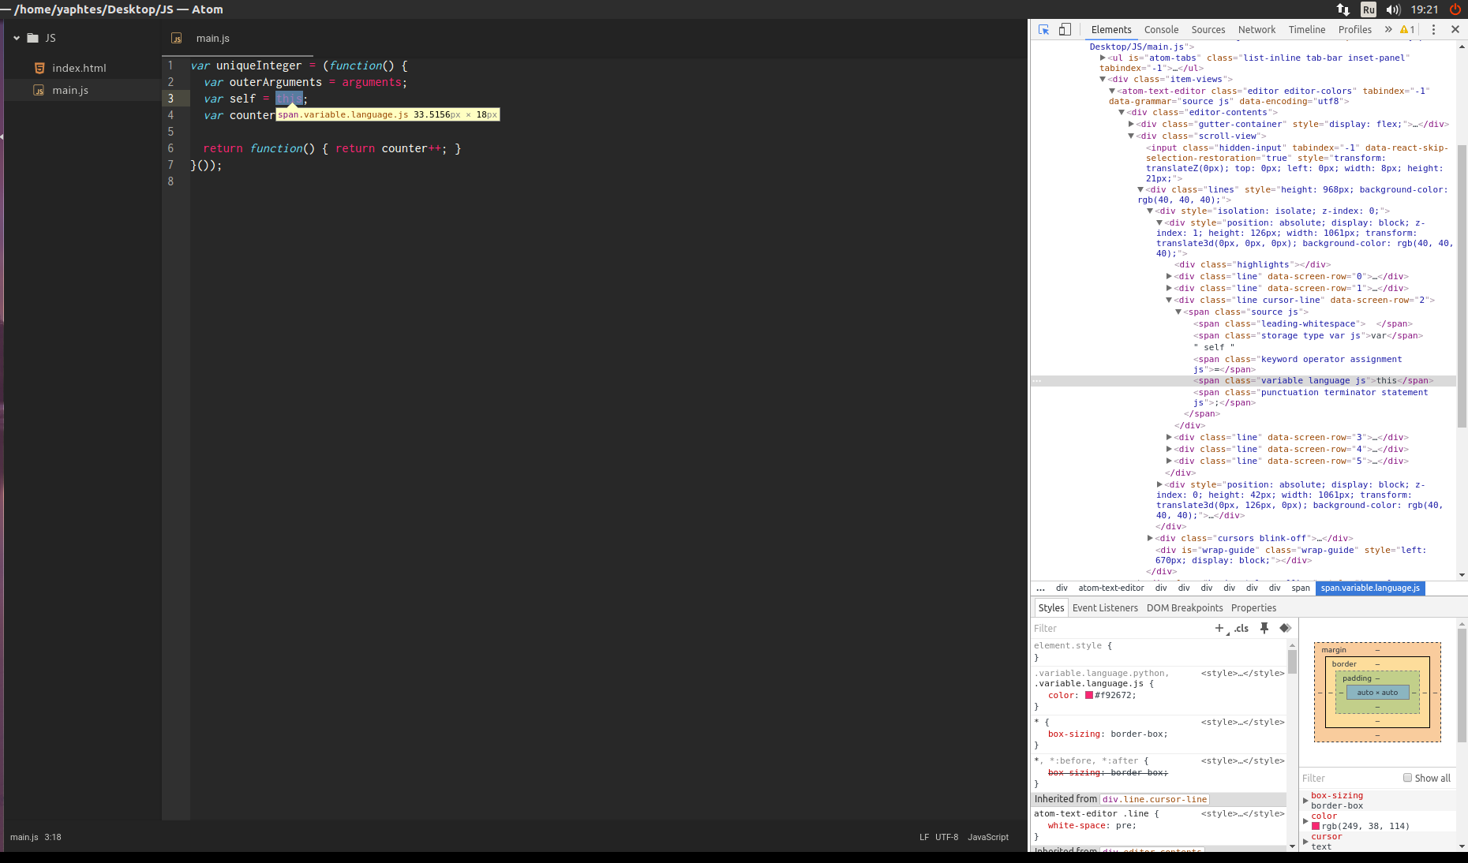The image size is (1468, 863).
Task: Click cursor position 3:18 in status bar
Action: click(x=53, y=837)
